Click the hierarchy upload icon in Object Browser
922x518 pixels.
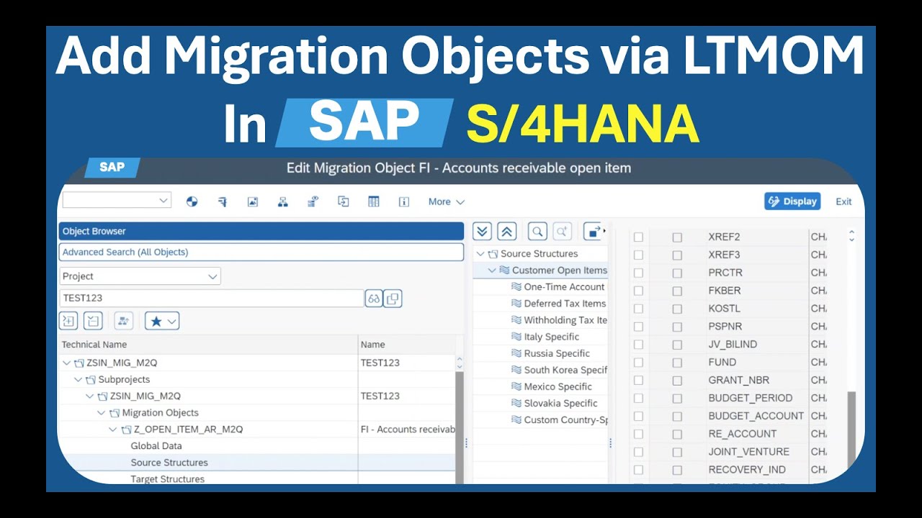124,321
